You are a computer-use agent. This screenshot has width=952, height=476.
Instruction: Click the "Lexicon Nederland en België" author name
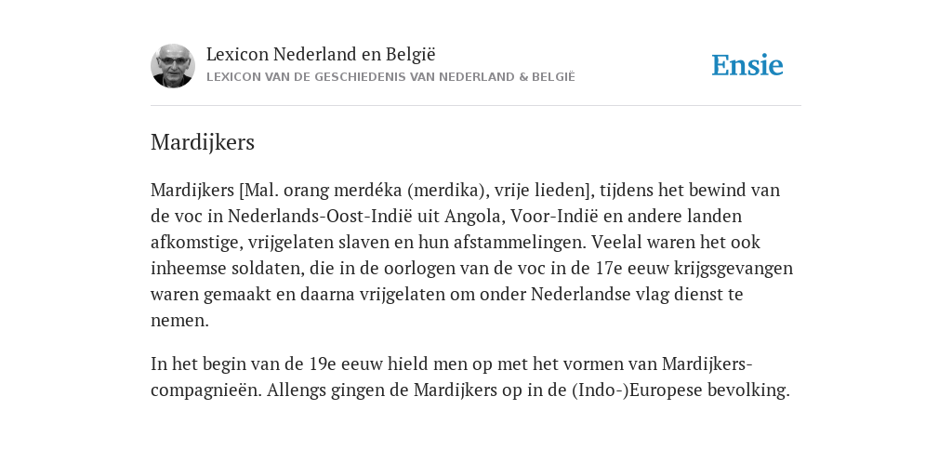[321, 54]
